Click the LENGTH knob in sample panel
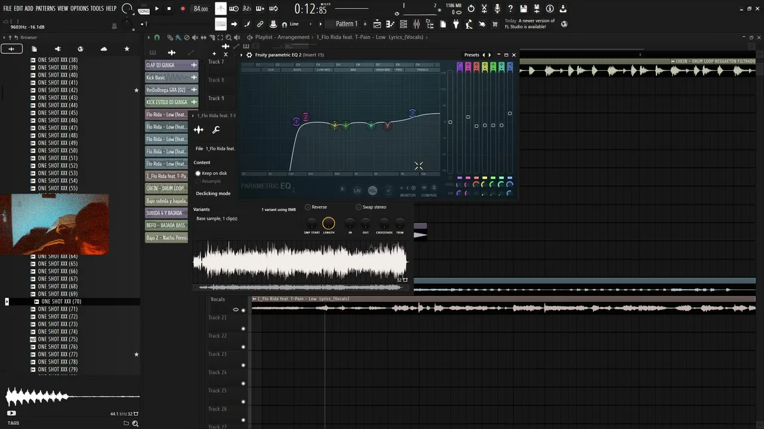Screen dimensions: 764x429 point(329,223)
